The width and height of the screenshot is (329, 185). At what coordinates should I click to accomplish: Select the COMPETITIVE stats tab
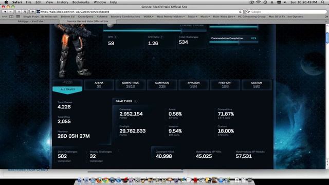pyautogui.click(x=131, y=85)
